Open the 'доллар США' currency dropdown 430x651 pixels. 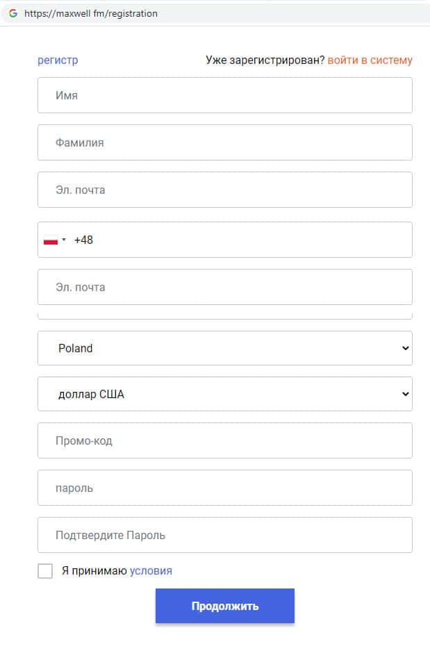point(224,394)
